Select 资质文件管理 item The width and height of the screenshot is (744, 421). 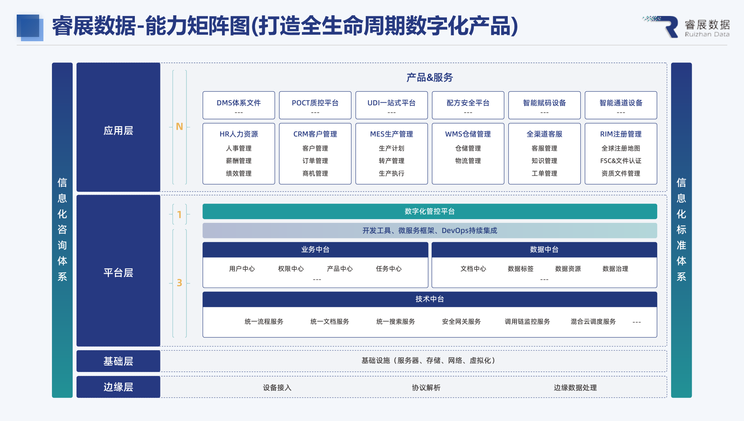pyautogui.click(x=621, y=173)
